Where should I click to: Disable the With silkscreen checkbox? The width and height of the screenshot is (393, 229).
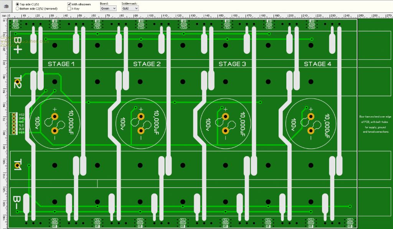tap(69, 4)
